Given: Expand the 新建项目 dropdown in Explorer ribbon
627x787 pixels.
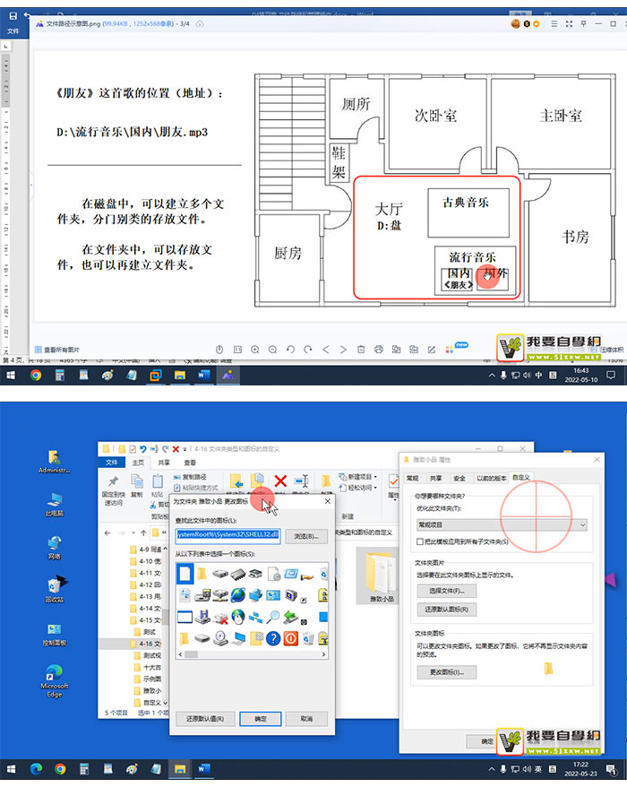Looking at the screenshot, I should [375, 477].
